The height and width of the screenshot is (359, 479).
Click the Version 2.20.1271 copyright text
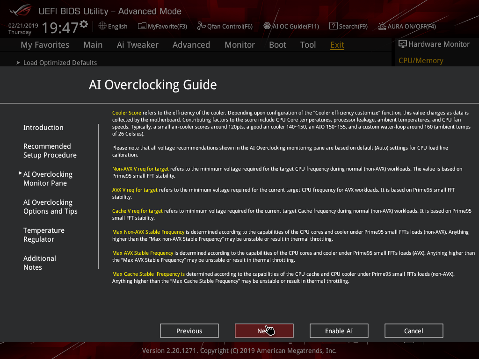(x=239, y=351)
